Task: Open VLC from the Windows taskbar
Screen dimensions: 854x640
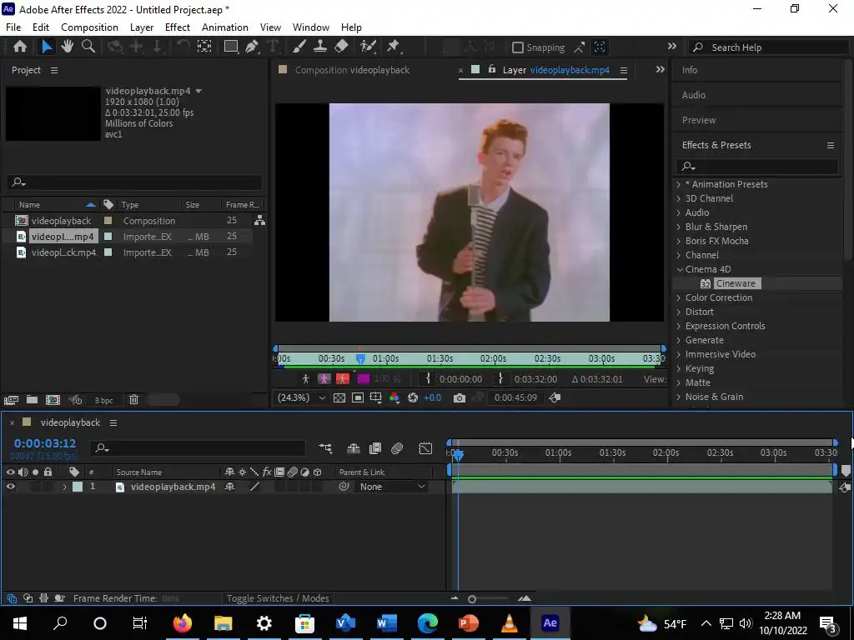Action: 509,623
